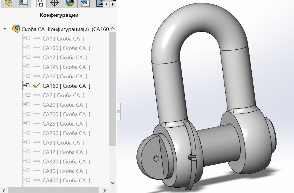The image size is (294, 193).
Task: Select configuration СА320 [ Скоба СА ]
Action: click(x=66, y=162)
